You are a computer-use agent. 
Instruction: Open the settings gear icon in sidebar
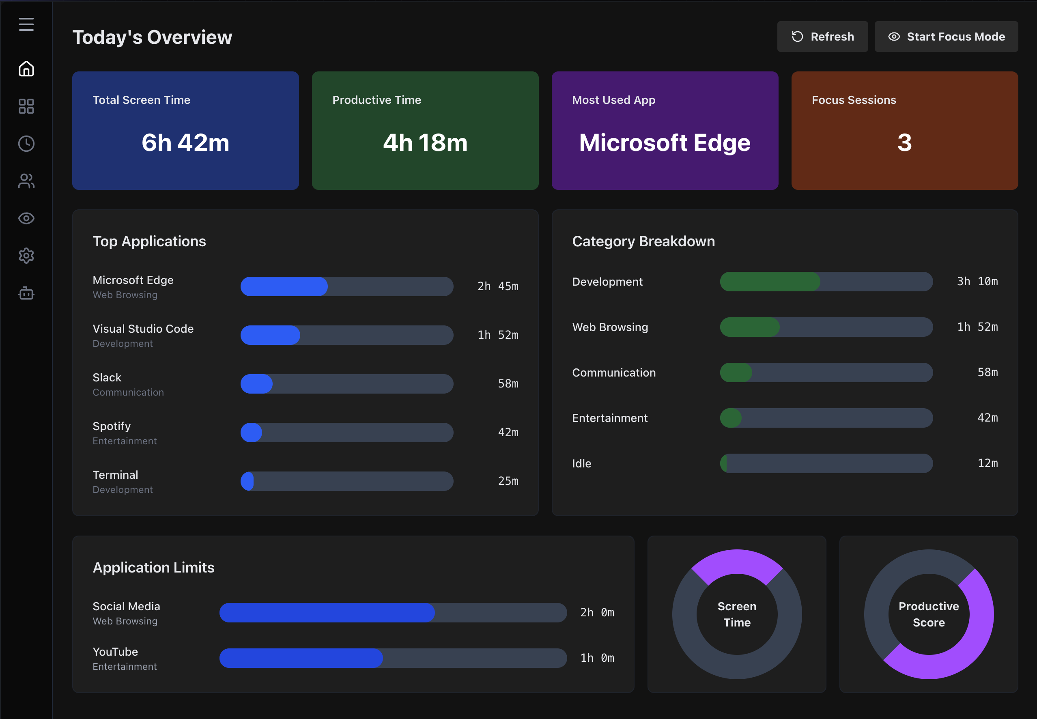(26, 256)
